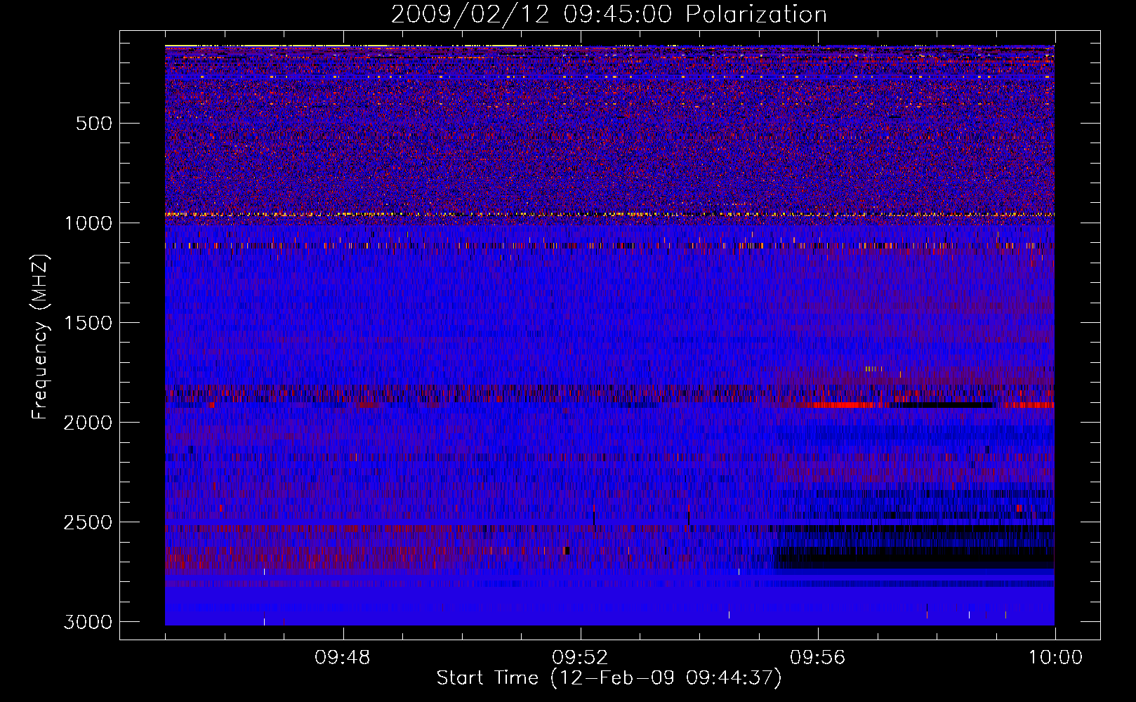This screenshot has height=702, width=1136.
Task: Click the 10:00 time tick label
Action: click(x=1055, y=658)
